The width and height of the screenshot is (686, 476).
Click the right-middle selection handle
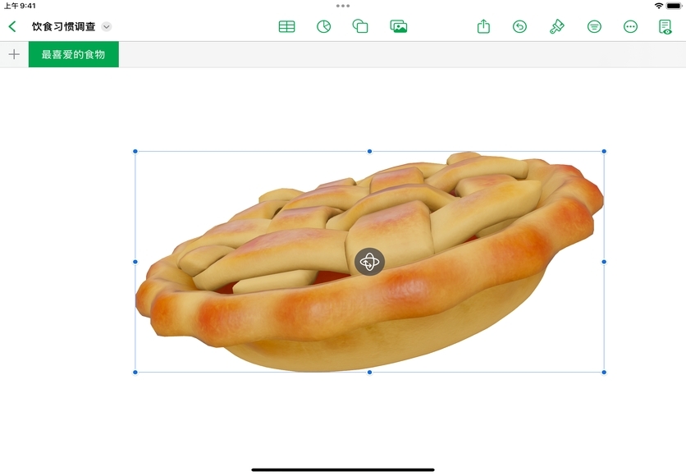(x=604, y=262)
